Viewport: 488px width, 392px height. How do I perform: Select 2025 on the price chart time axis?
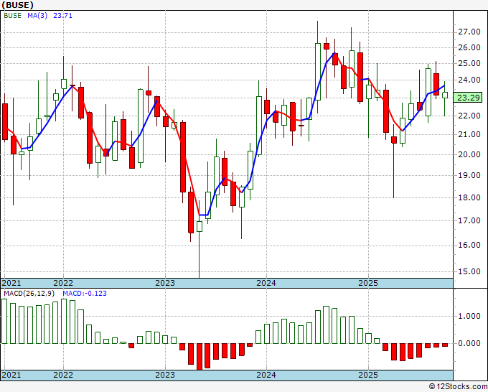coord(368,283)
